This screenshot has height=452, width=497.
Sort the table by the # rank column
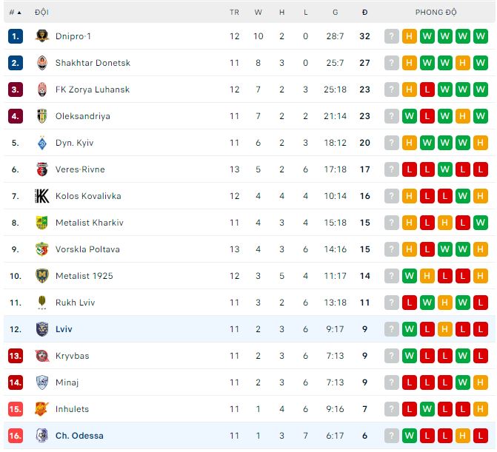(15, 13)
